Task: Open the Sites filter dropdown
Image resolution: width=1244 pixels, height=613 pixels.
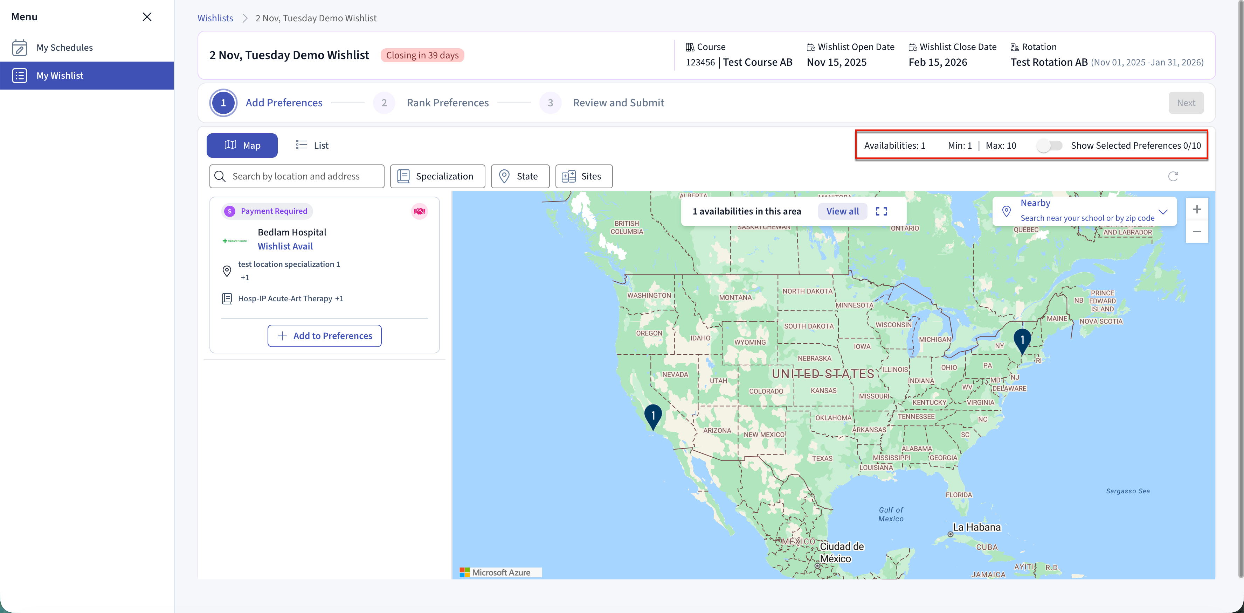Action: pos(583,177)
